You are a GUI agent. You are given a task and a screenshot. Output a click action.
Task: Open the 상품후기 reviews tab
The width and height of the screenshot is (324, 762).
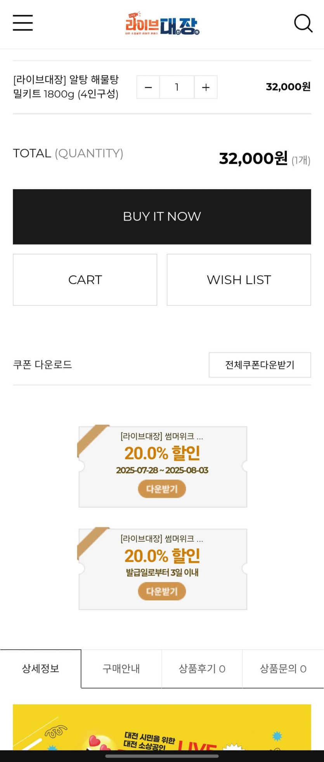[202, 669]
